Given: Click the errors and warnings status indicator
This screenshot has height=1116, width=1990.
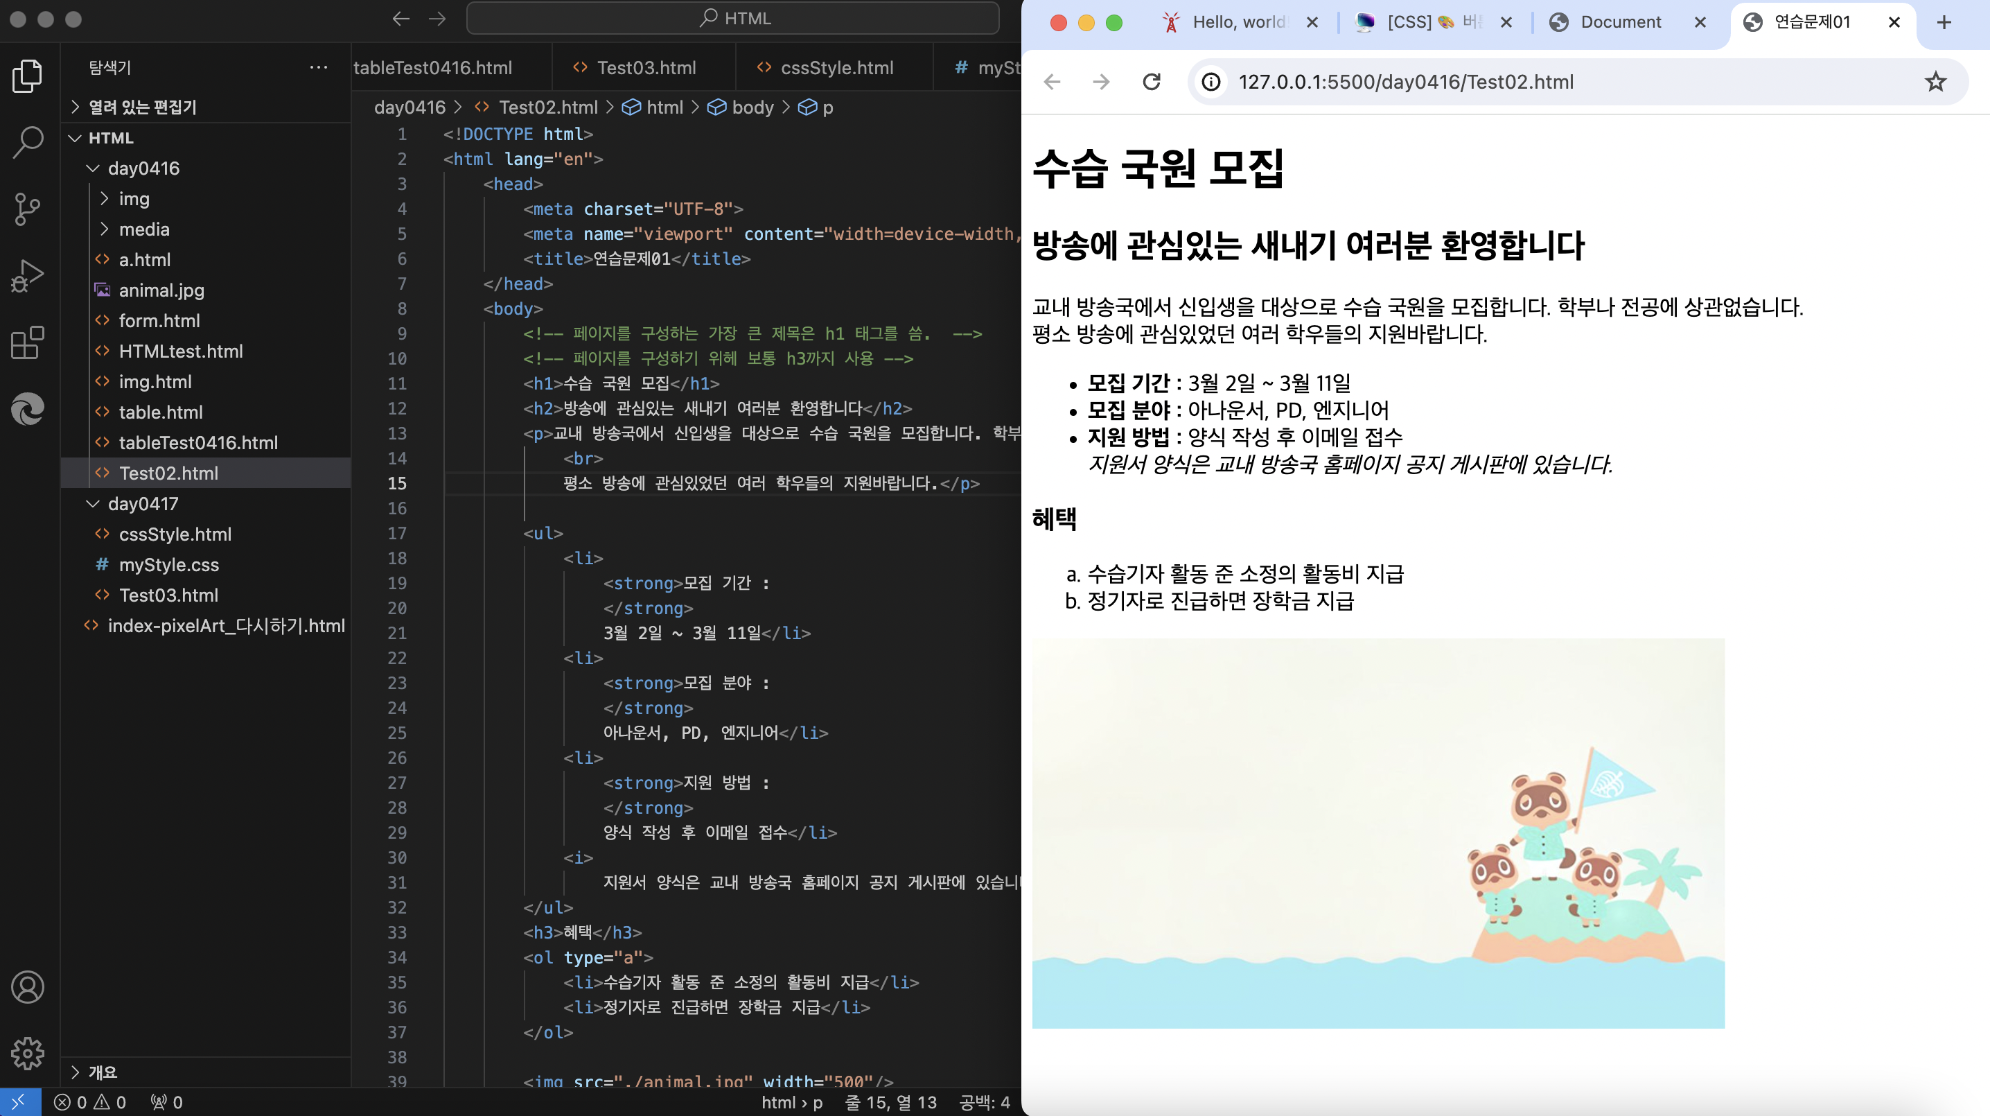Looking at the screenshot, I should [x=89, y=1102].
